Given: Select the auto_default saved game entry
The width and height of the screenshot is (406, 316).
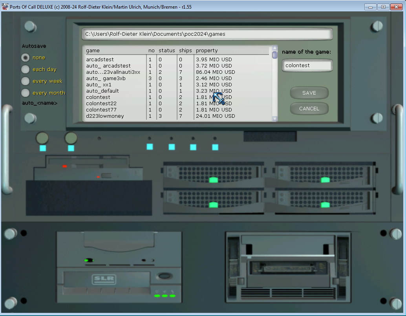Looking at the screenshot, I should point(177,91).
